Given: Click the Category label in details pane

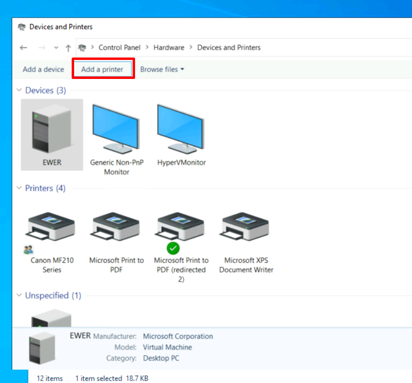Looking at the screenshot, I should coord(121,358).
